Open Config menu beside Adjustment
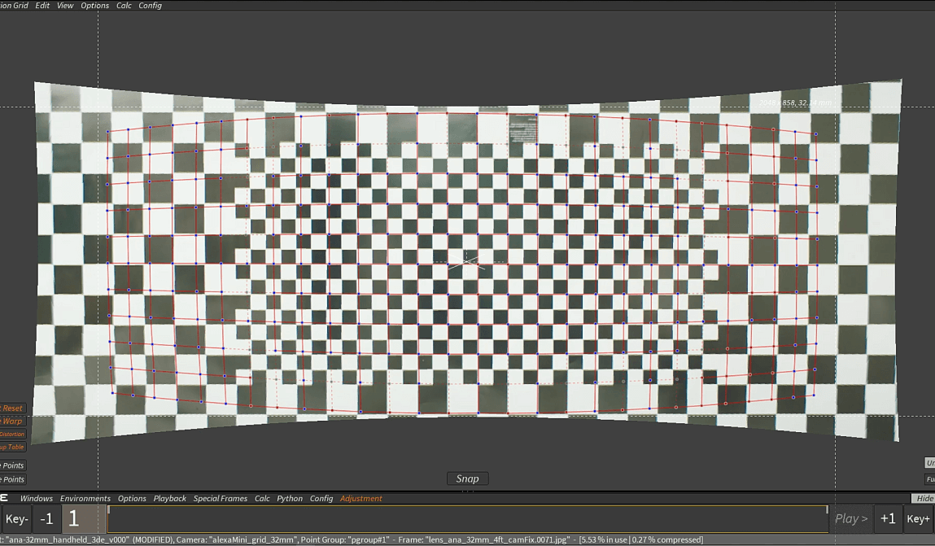This screenshot has width=935, height=546. coord(321,498)
